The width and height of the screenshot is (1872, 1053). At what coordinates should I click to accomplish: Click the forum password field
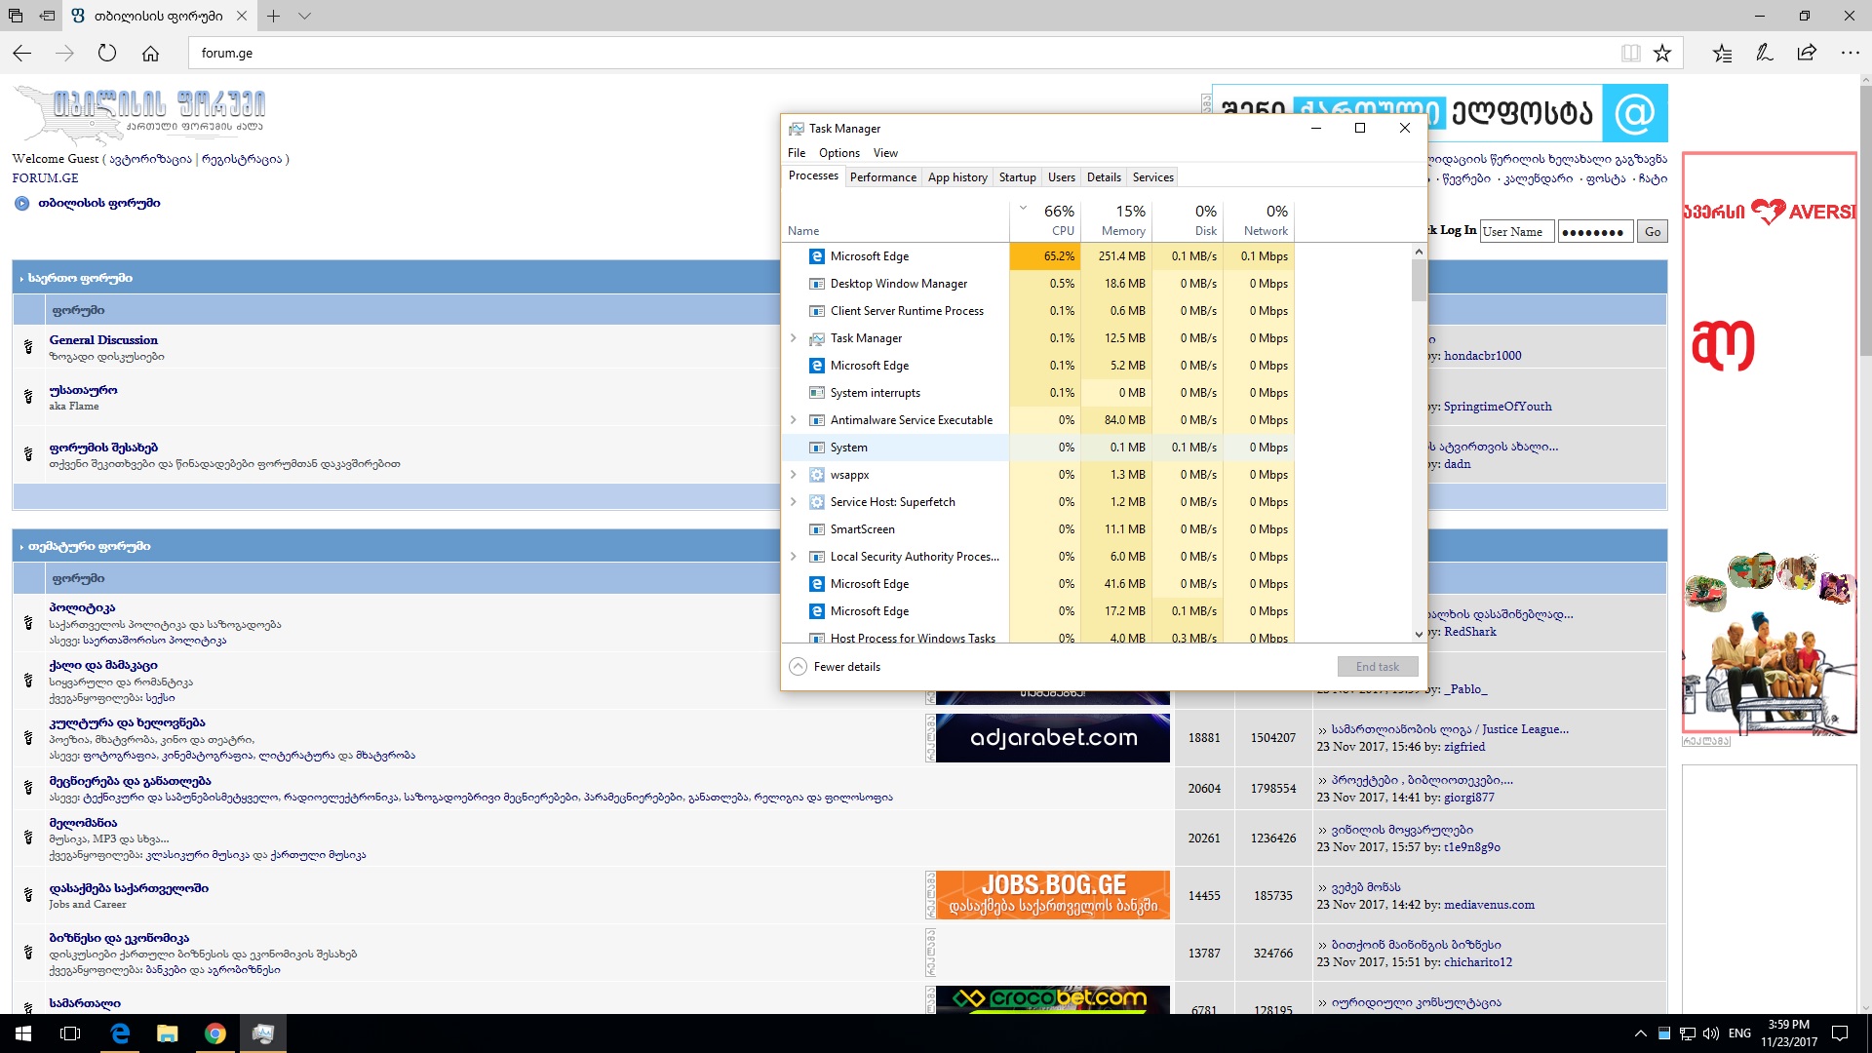(1595, 232)
